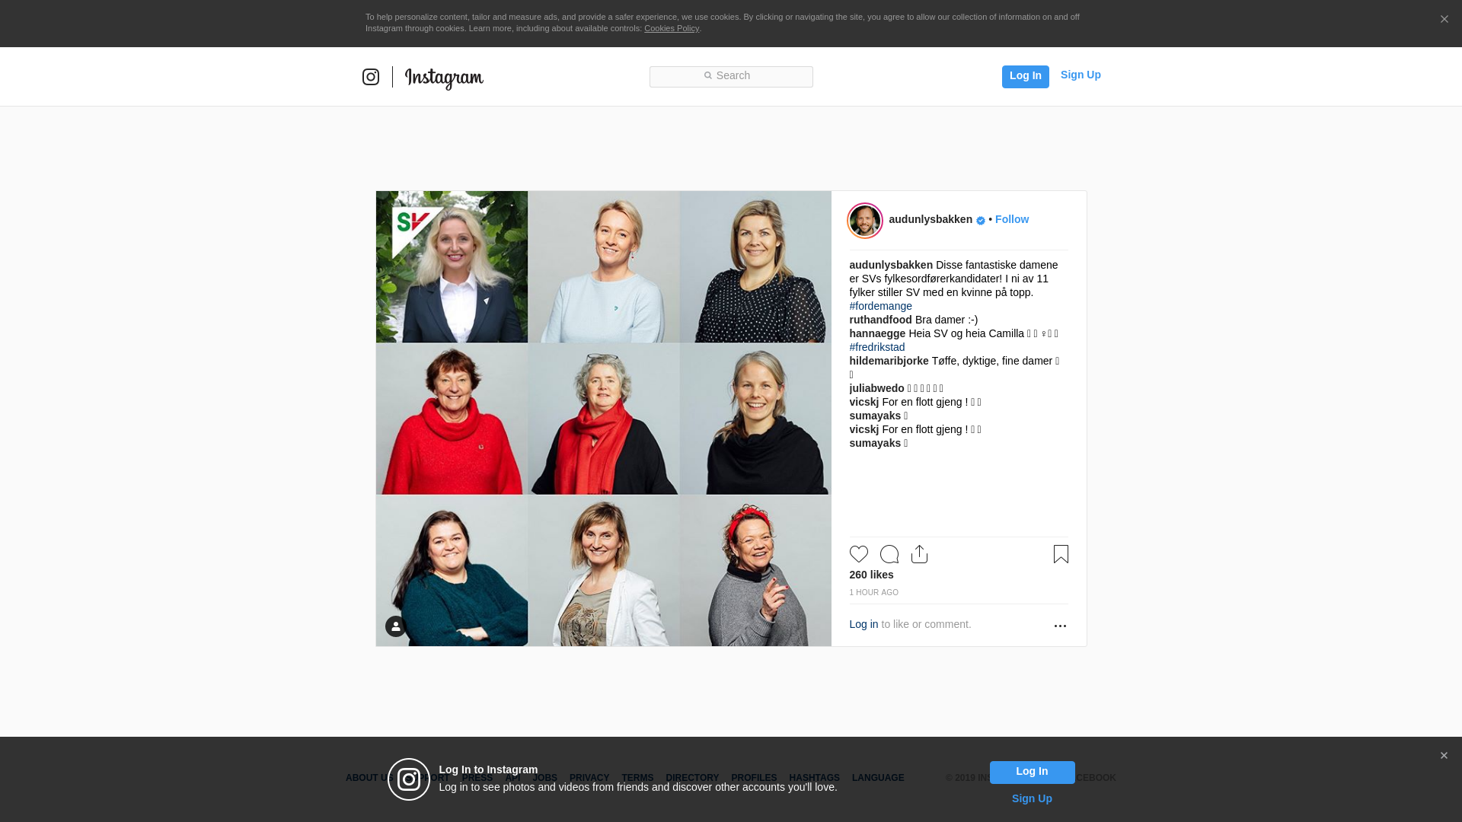Open audunlysbakken username in post header
Viewport: 1462px width, 822px height.
coord(931,219)
